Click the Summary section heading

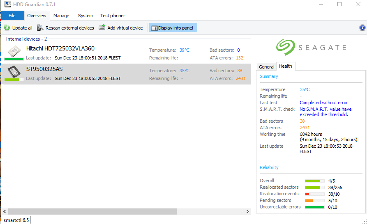[269, 76]
